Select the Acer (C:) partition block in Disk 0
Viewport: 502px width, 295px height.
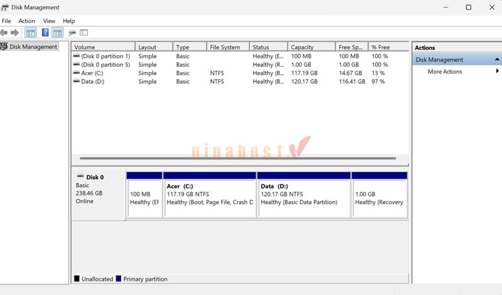210,195
